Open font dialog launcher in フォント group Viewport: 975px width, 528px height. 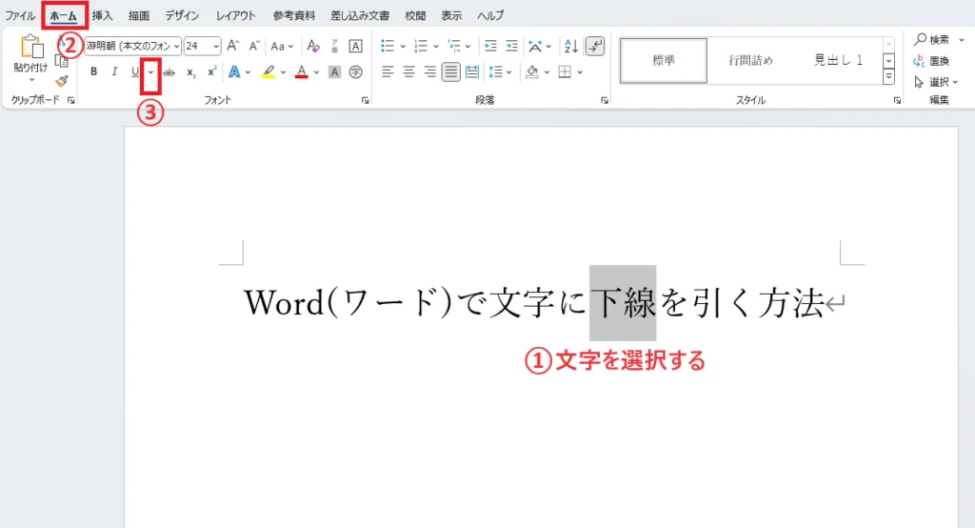365,100
